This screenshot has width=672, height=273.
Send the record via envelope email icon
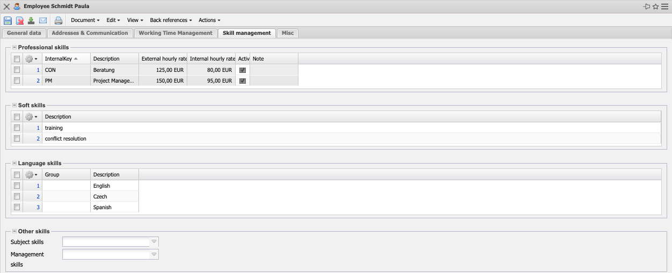[x=43, y=20]
